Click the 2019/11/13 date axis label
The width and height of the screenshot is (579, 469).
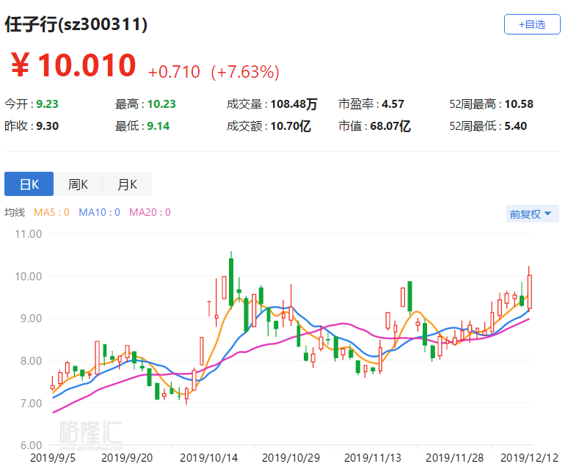(x=373, y=458)
